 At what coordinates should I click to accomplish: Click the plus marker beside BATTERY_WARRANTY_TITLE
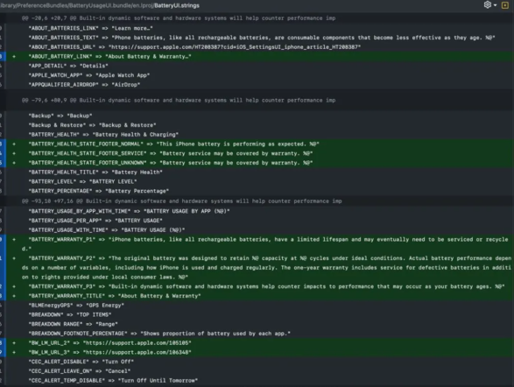(14, 296)
